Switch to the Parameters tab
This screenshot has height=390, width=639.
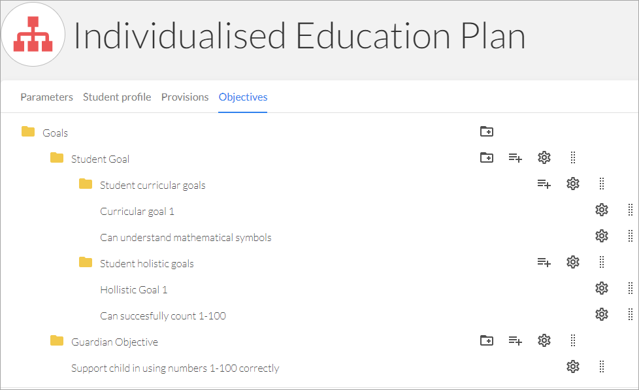point(47,97)
